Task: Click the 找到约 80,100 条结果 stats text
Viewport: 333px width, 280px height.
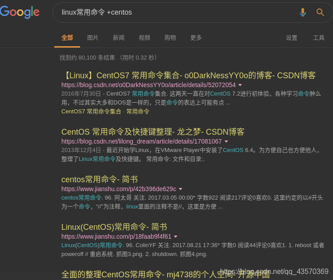Action: [108, 58]
